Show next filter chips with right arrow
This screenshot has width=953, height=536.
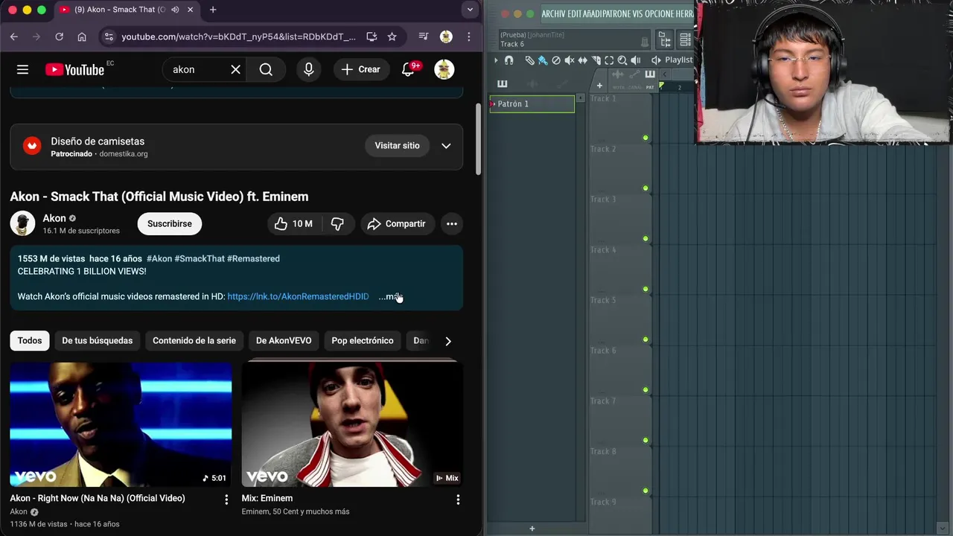447,341
